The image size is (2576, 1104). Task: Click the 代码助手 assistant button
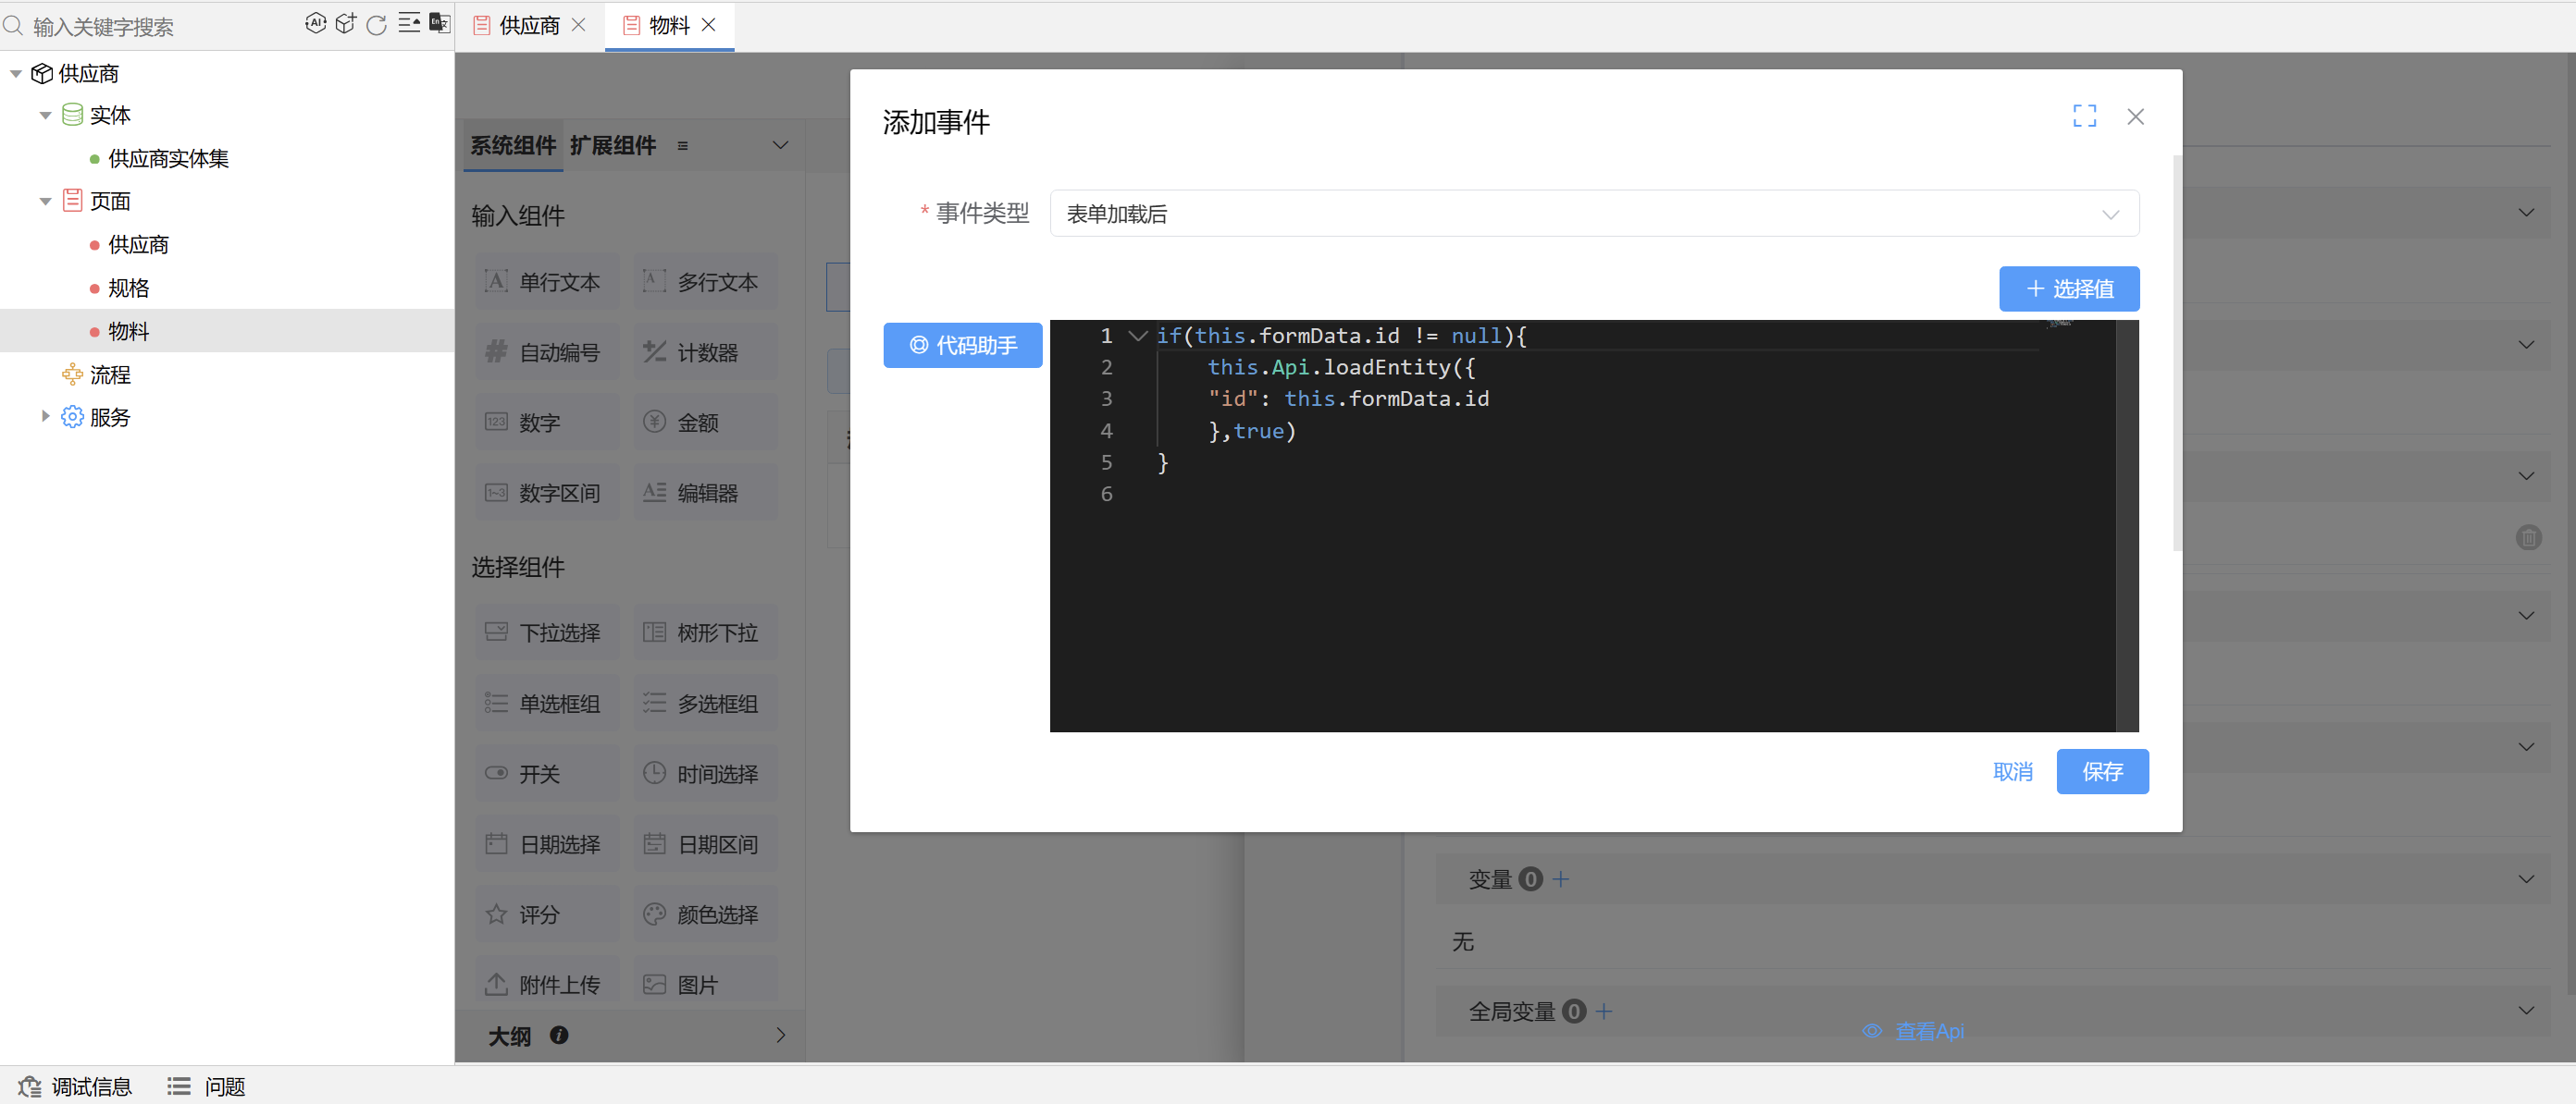[x=962, y=345]
